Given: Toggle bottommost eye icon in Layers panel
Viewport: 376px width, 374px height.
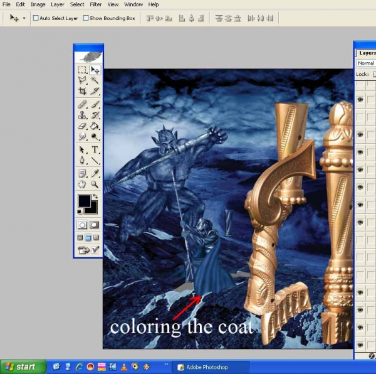Looking at the screenshot, I should pos(360,345).
